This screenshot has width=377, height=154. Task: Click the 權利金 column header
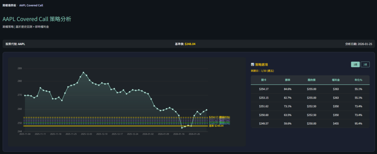pyautogui.click(x=335, y=80)
